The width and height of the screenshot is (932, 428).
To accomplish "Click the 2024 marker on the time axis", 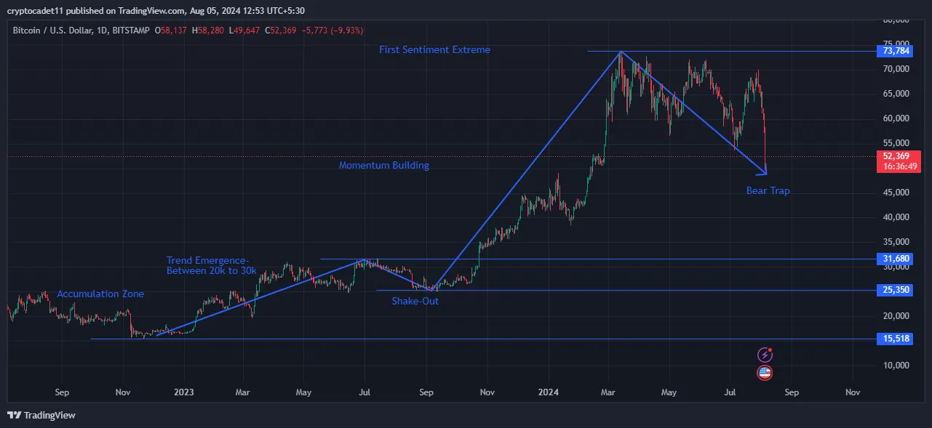I will [x=548, y=392].
